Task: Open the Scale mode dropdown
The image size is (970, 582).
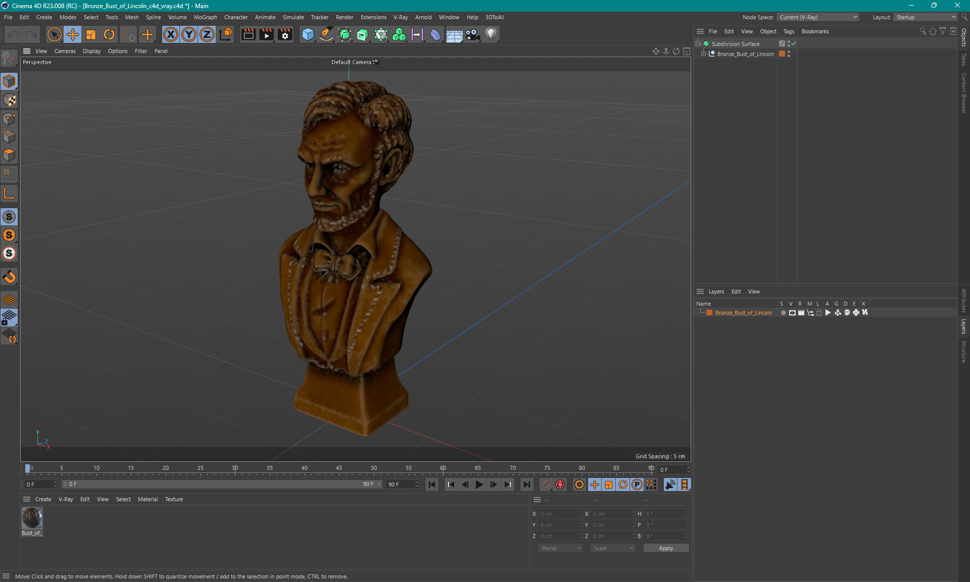Action: pos(613,548)
